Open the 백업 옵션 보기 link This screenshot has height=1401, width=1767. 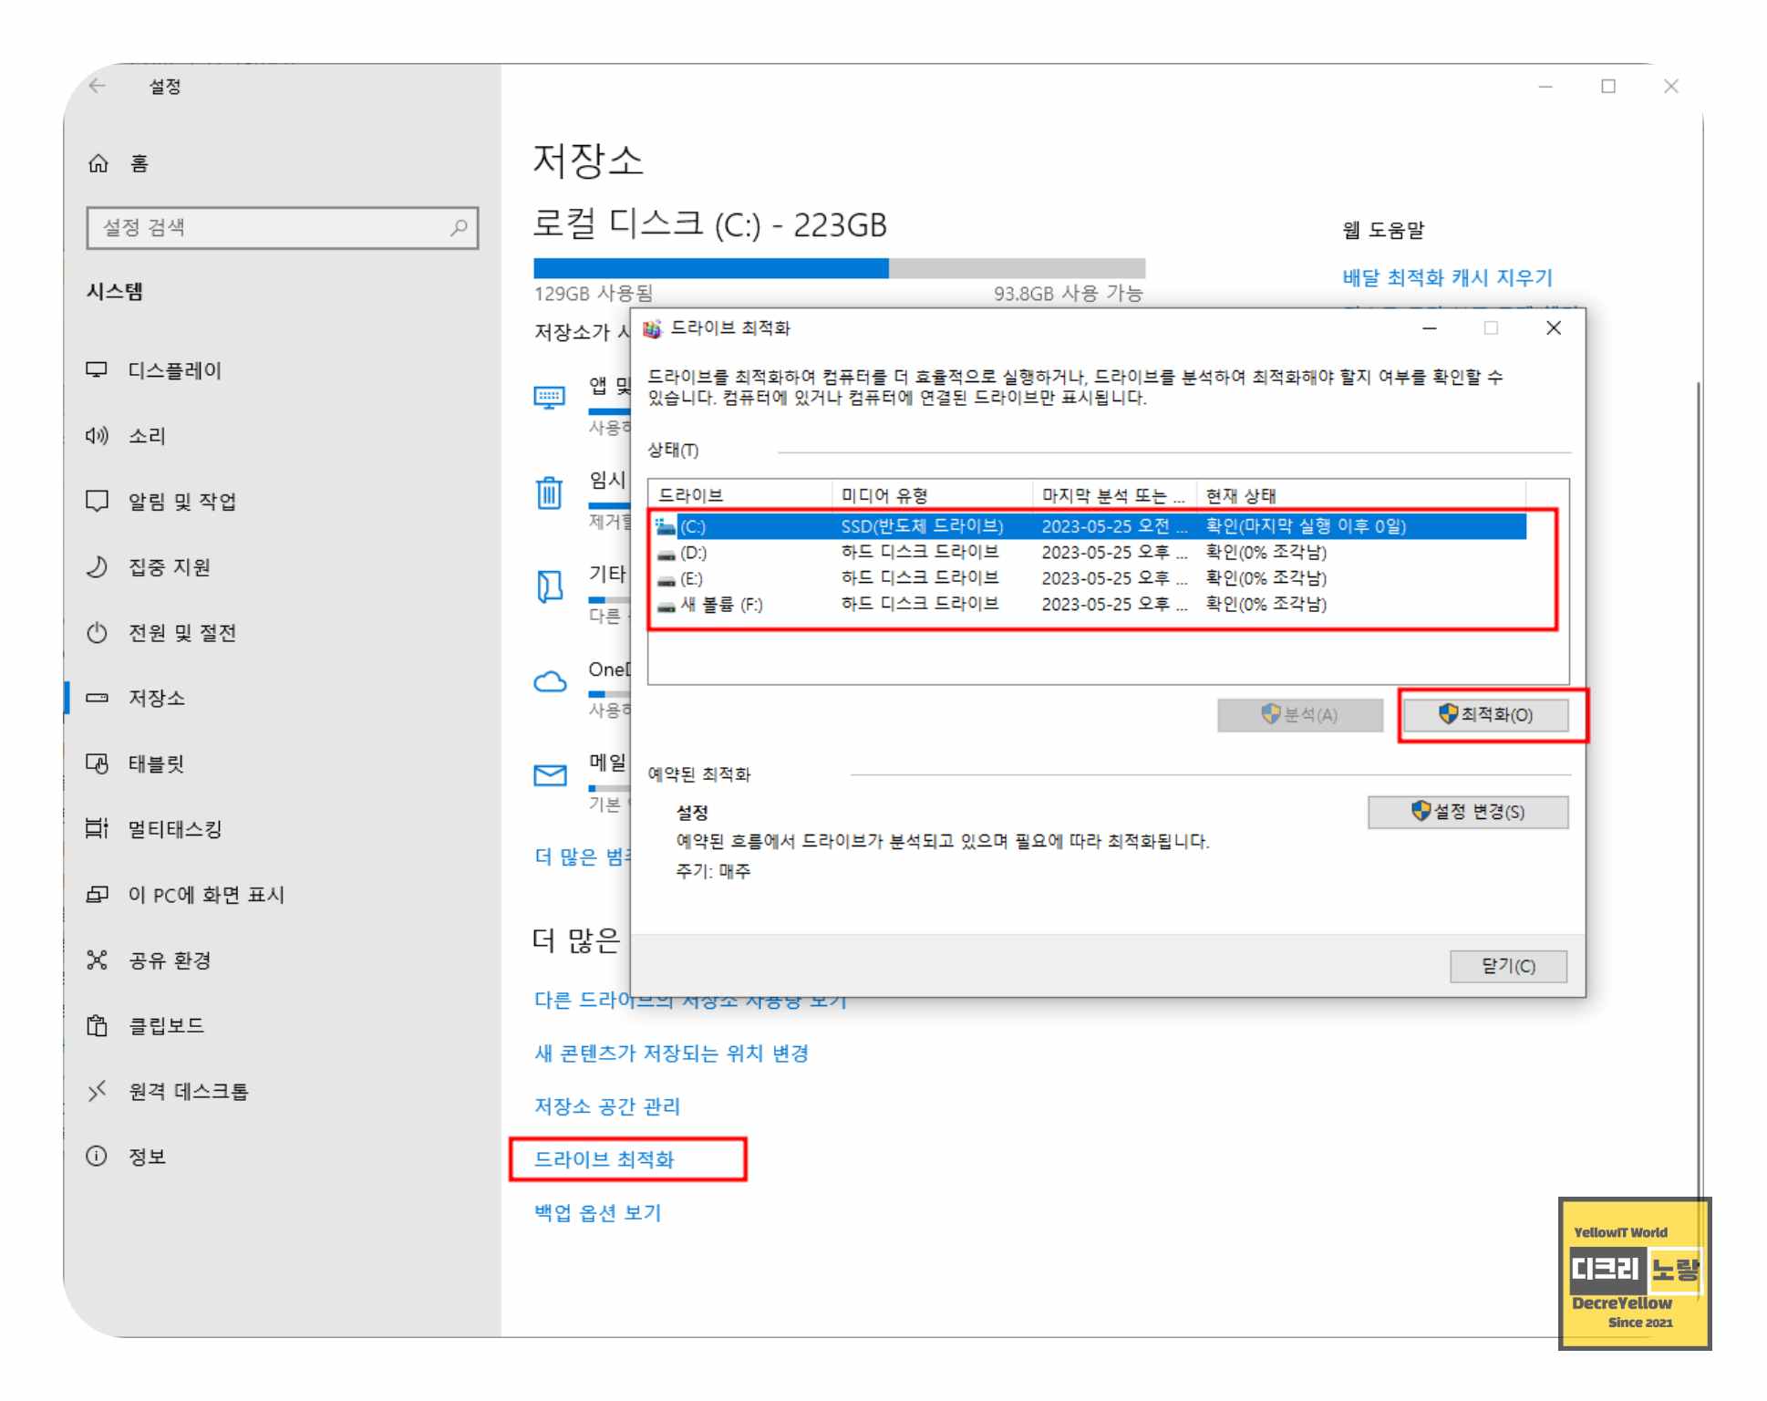pos(597,1212)
